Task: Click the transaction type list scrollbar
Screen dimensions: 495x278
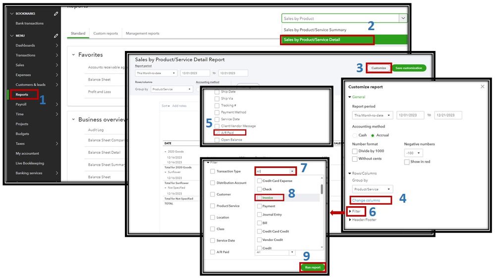Action: click(322, 189)
